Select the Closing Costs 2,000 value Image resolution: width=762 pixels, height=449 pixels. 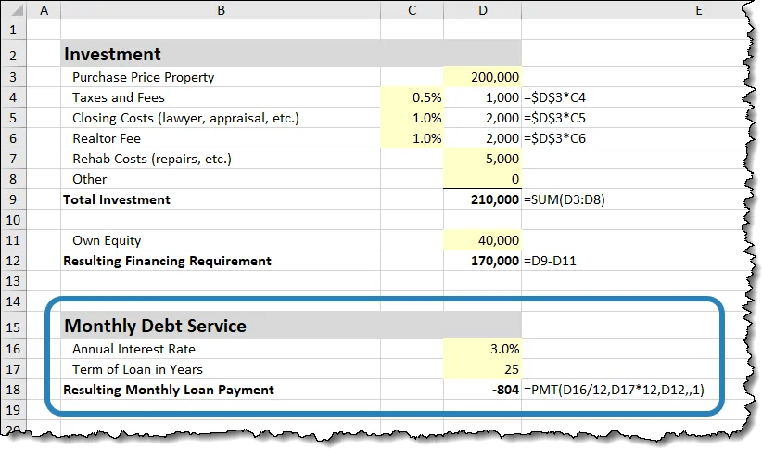pyautogui.click(x=483, y=118)
